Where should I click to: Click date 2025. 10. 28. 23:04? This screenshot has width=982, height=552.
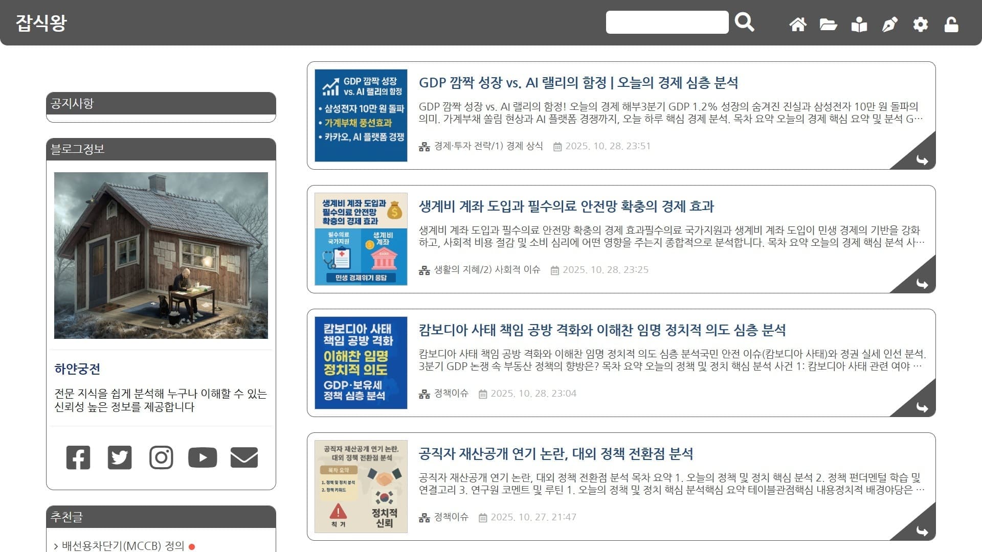pos(533,394)
